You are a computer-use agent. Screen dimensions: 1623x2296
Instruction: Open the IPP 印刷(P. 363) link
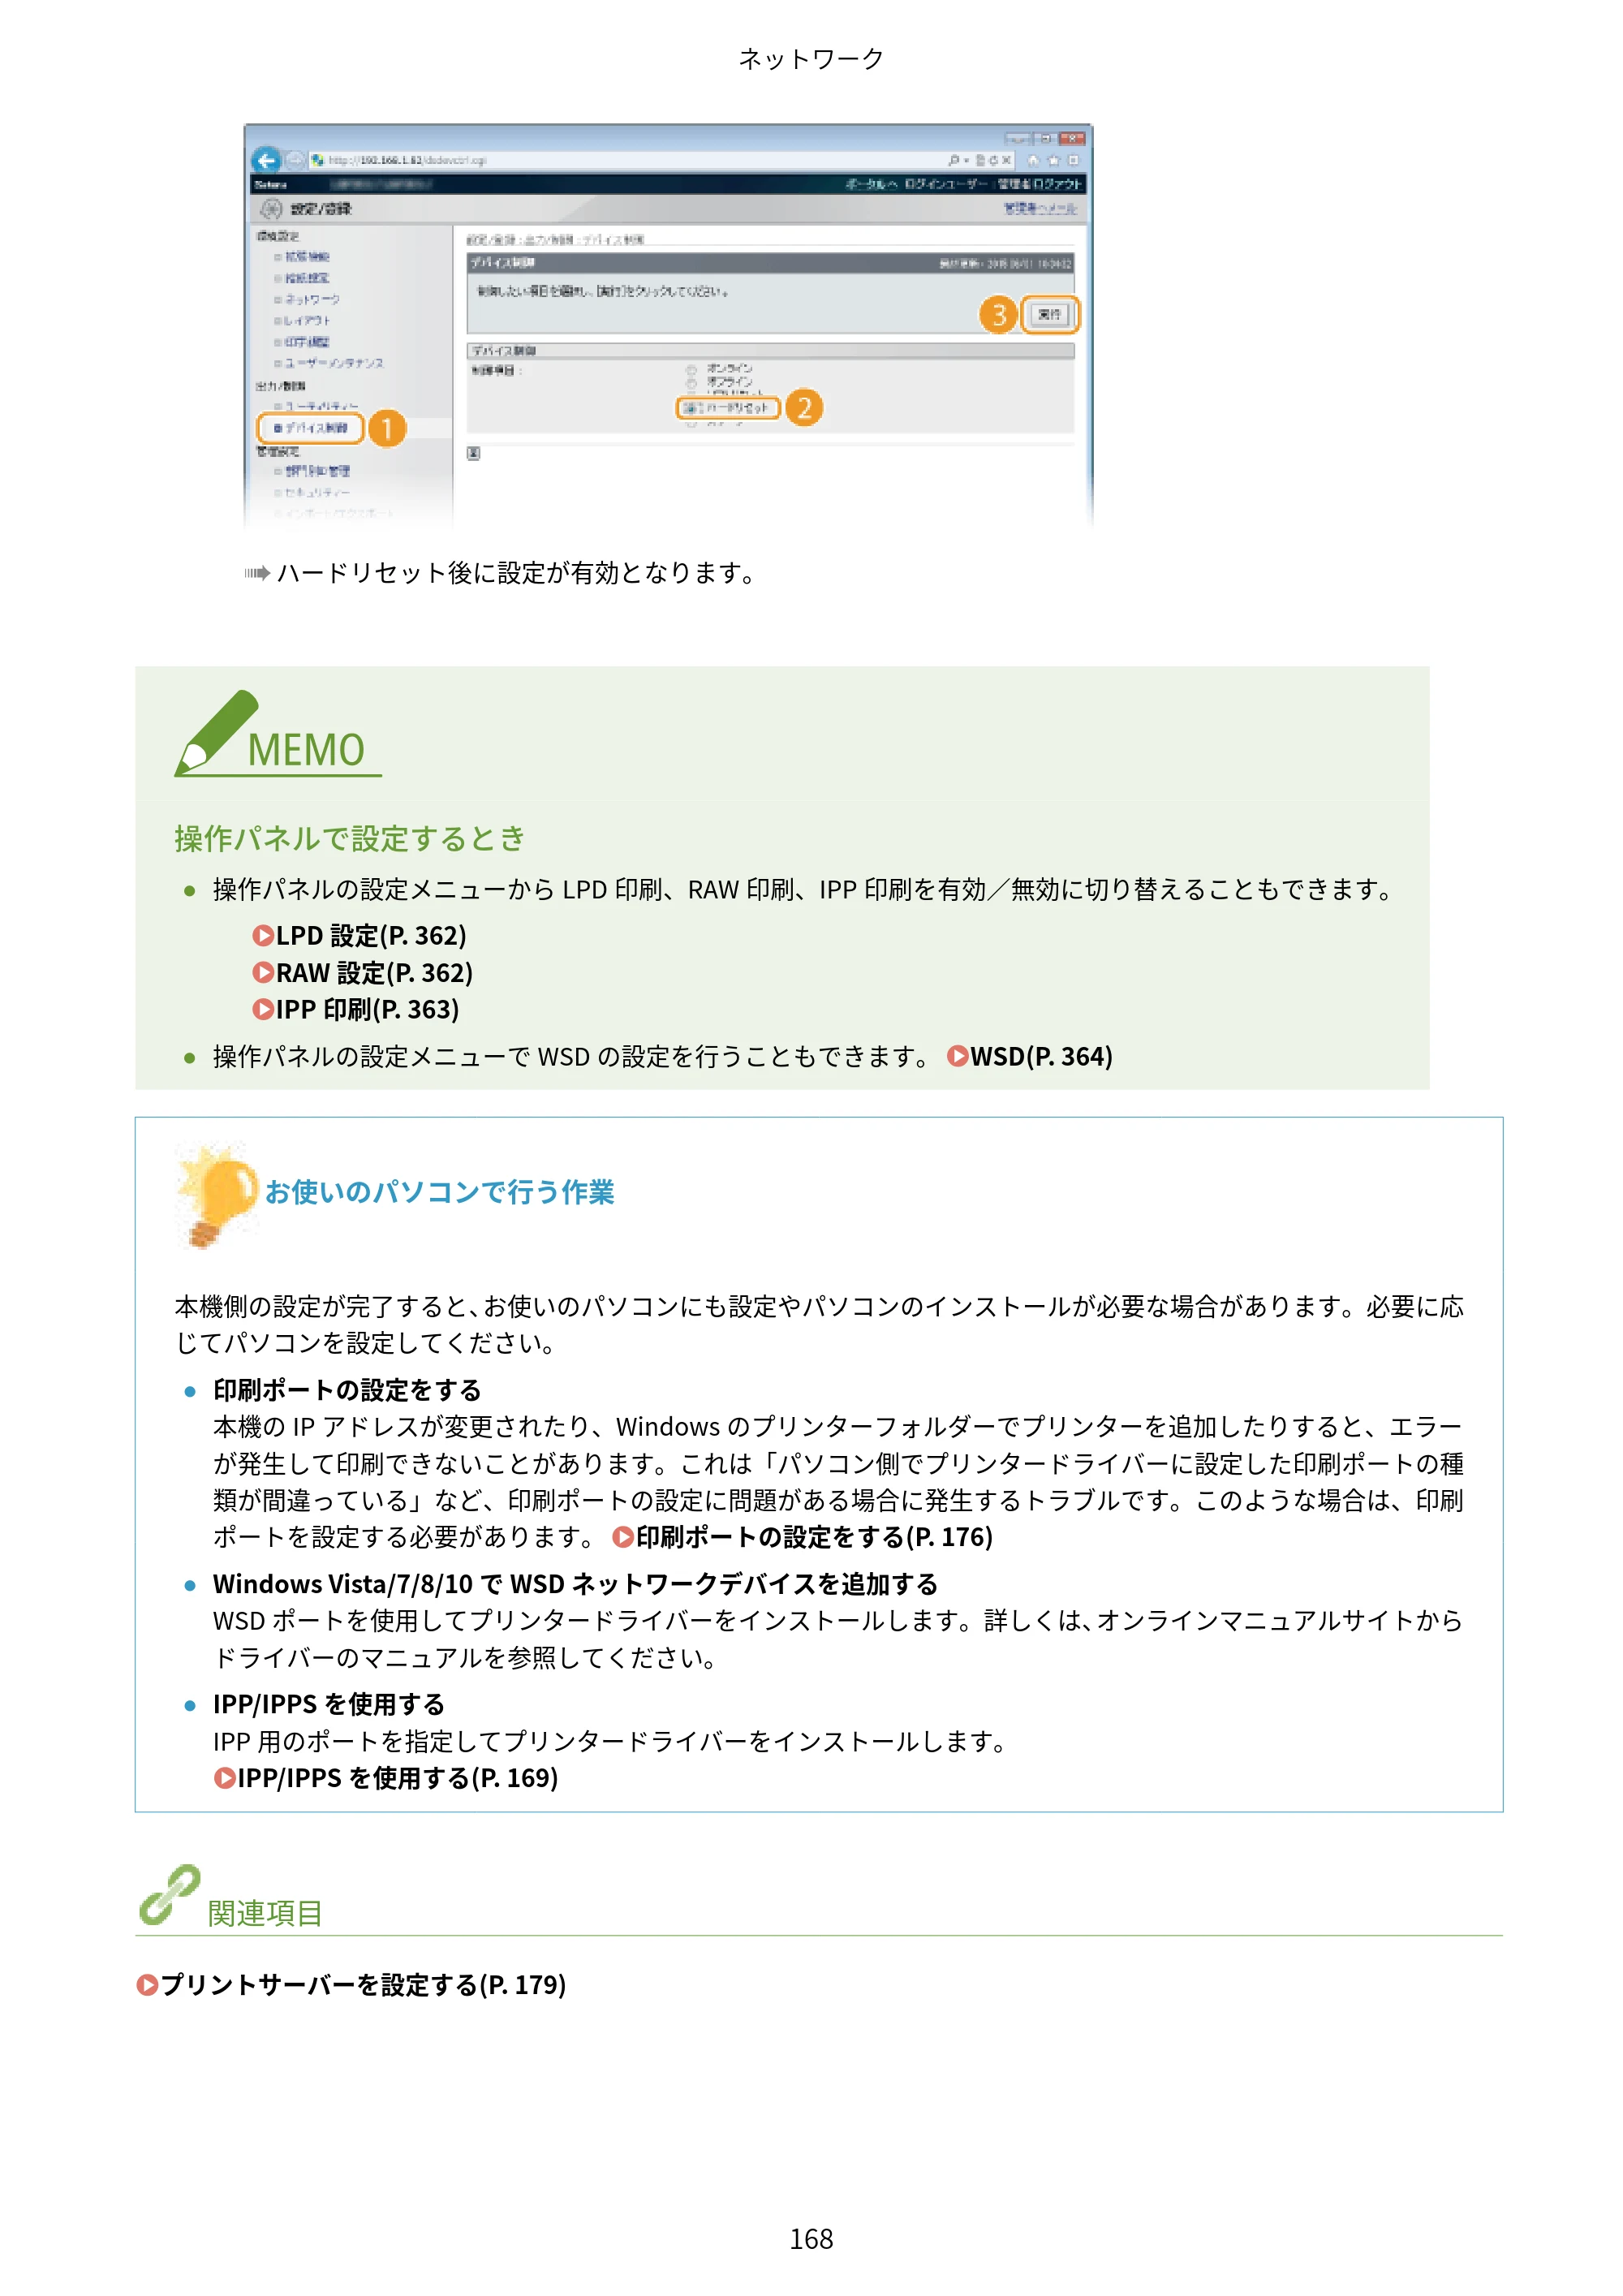click(x=367, y=1010)
